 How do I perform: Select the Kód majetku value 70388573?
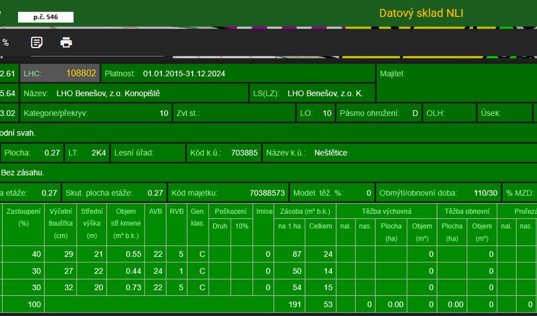click(267, 193)
